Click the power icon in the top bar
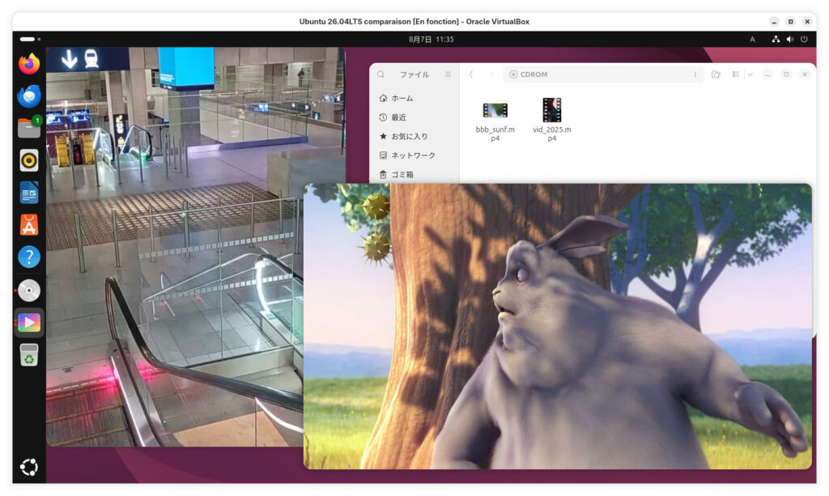 tap(804, 39)
